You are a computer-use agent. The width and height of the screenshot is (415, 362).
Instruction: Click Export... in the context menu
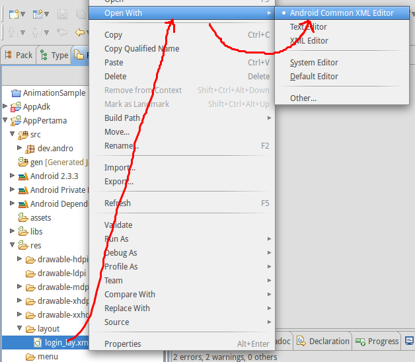tap(182, 181)
